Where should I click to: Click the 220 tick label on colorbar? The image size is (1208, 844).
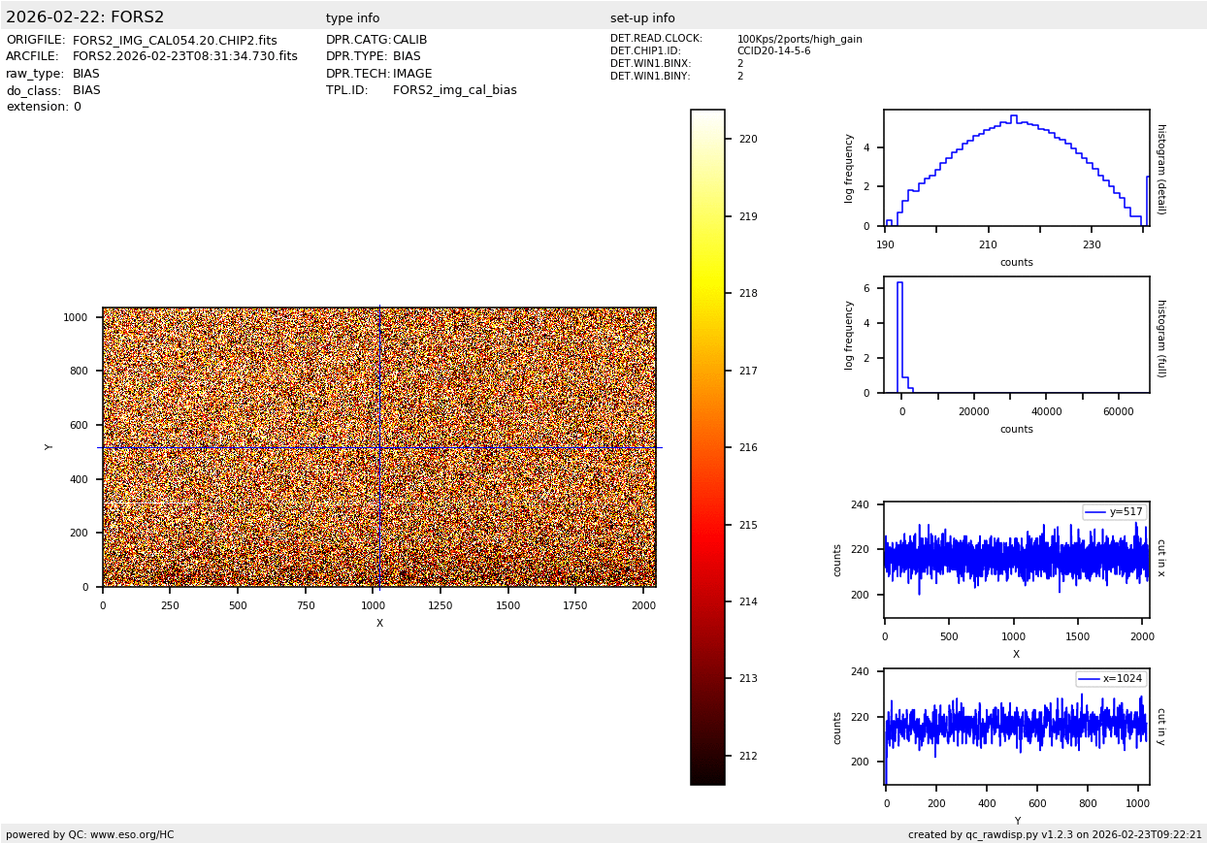747,139
